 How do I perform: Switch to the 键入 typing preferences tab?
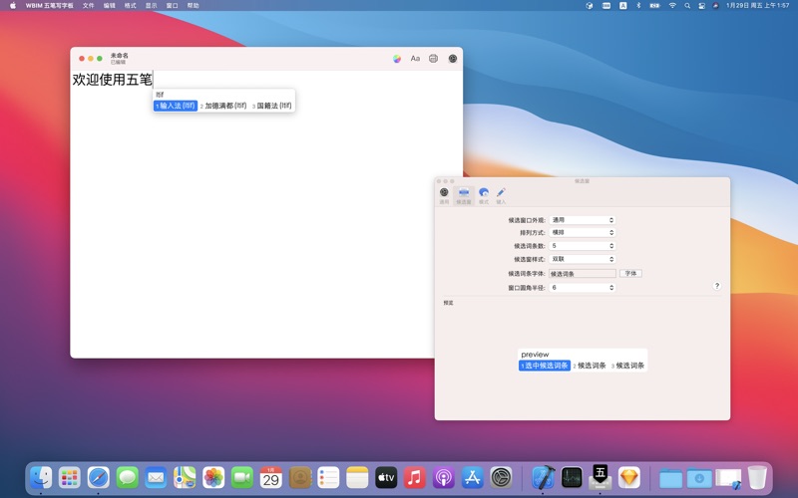(501, 195)
